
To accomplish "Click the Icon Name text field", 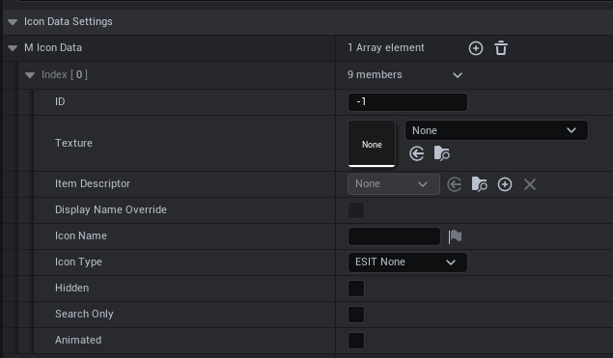I will click(394, 236).
